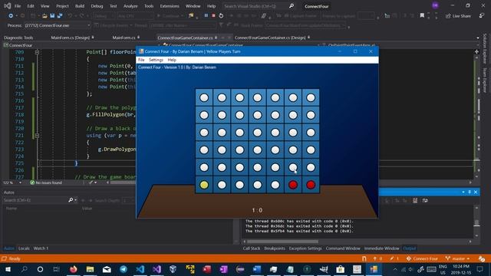Toggle word wrap icon in Output toolbar
Image resolution: width=491 pixels, height=276 pixels.
(425, 200)
